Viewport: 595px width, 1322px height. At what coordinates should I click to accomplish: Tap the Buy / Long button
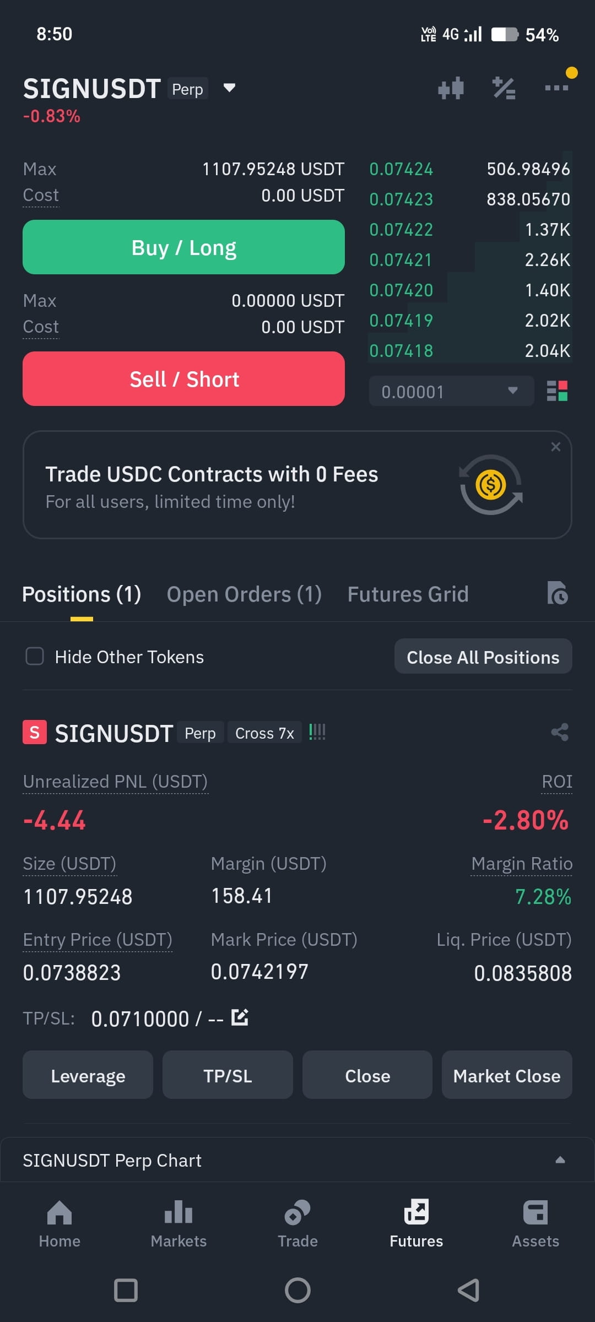coord(183,247)
